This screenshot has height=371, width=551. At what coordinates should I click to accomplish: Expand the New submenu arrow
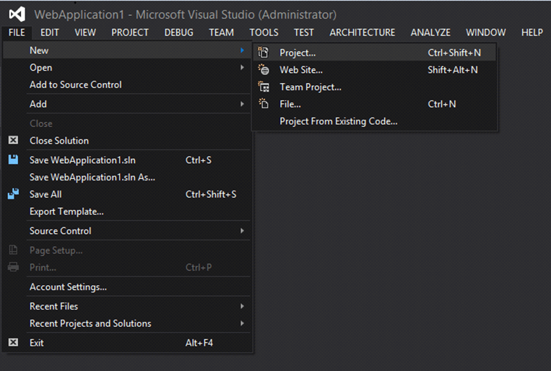point(242,51)
